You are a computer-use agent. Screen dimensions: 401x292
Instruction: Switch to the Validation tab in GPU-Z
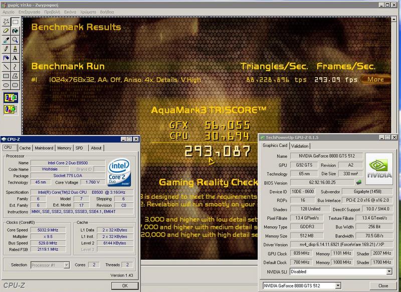coord(300,146)
